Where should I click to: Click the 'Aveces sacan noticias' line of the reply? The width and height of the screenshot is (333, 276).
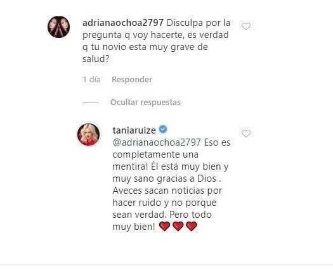(167, 191)
